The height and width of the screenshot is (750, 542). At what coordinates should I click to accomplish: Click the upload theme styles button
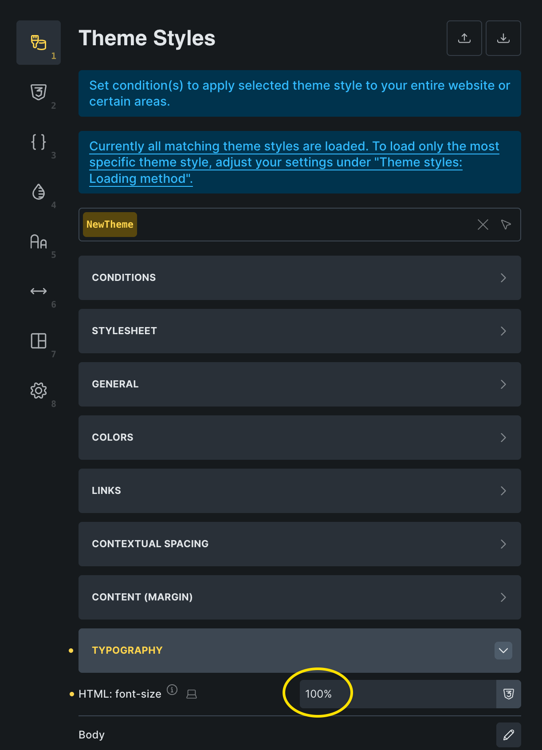(464, 38)
